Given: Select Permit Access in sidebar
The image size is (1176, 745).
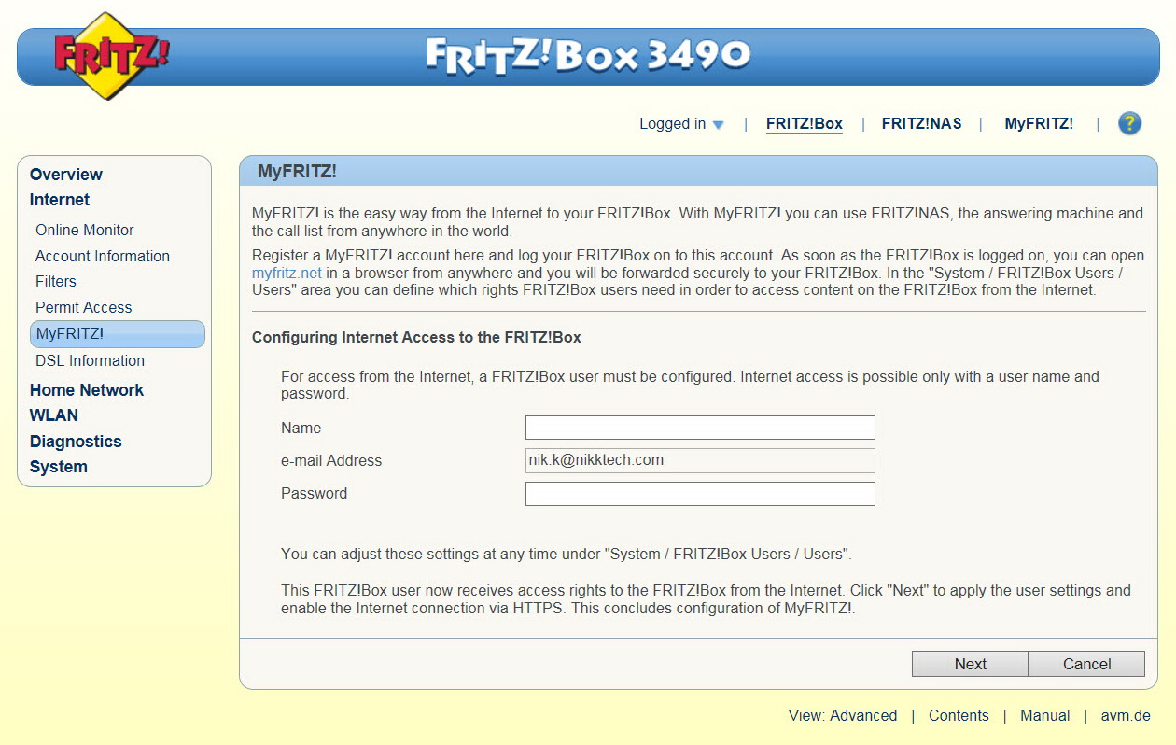Looking at the screenshot, I should click(x=84, y=307).
